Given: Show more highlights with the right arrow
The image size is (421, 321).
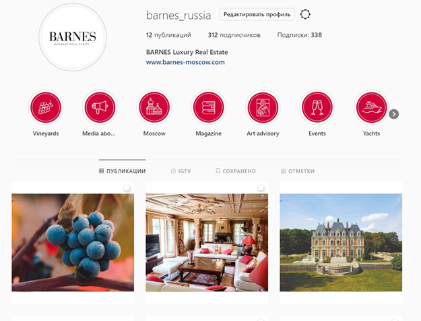Looking at the screenshot, I should 394,114.
